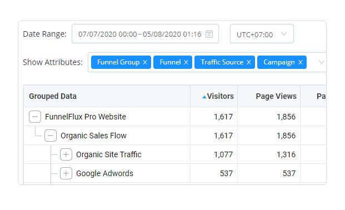Remove the Campaign attribute tag
Viewport: 345px width, 210px height.
tap(301, 62)
